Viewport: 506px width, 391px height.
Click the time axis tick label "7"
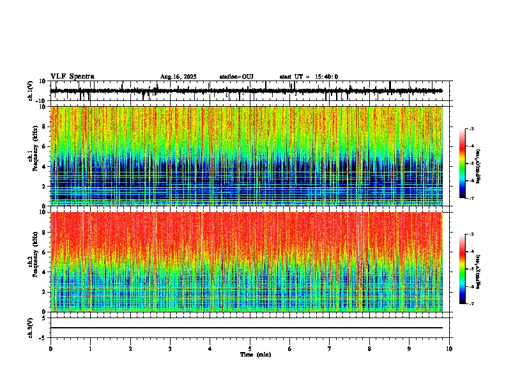click(330, 349)
